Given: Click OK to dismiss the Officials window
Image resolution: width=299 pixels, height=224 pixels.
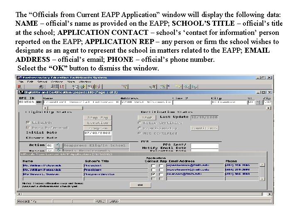Looking at the screenshot, I should point(140,185).
